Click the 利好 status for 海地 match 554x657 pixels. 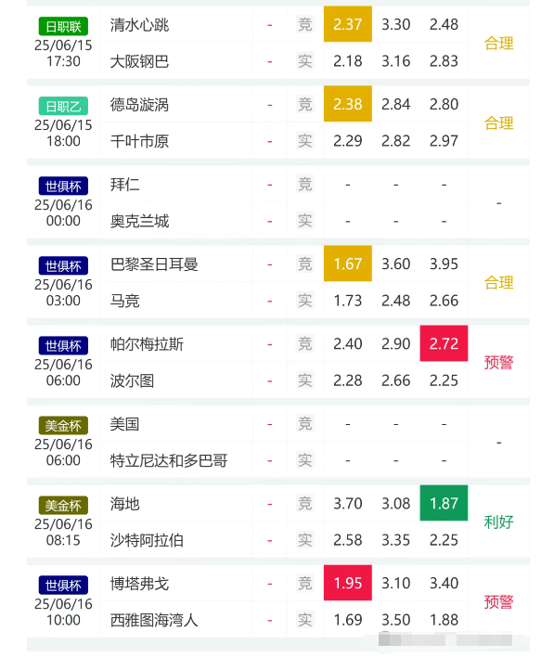[498, 522]
